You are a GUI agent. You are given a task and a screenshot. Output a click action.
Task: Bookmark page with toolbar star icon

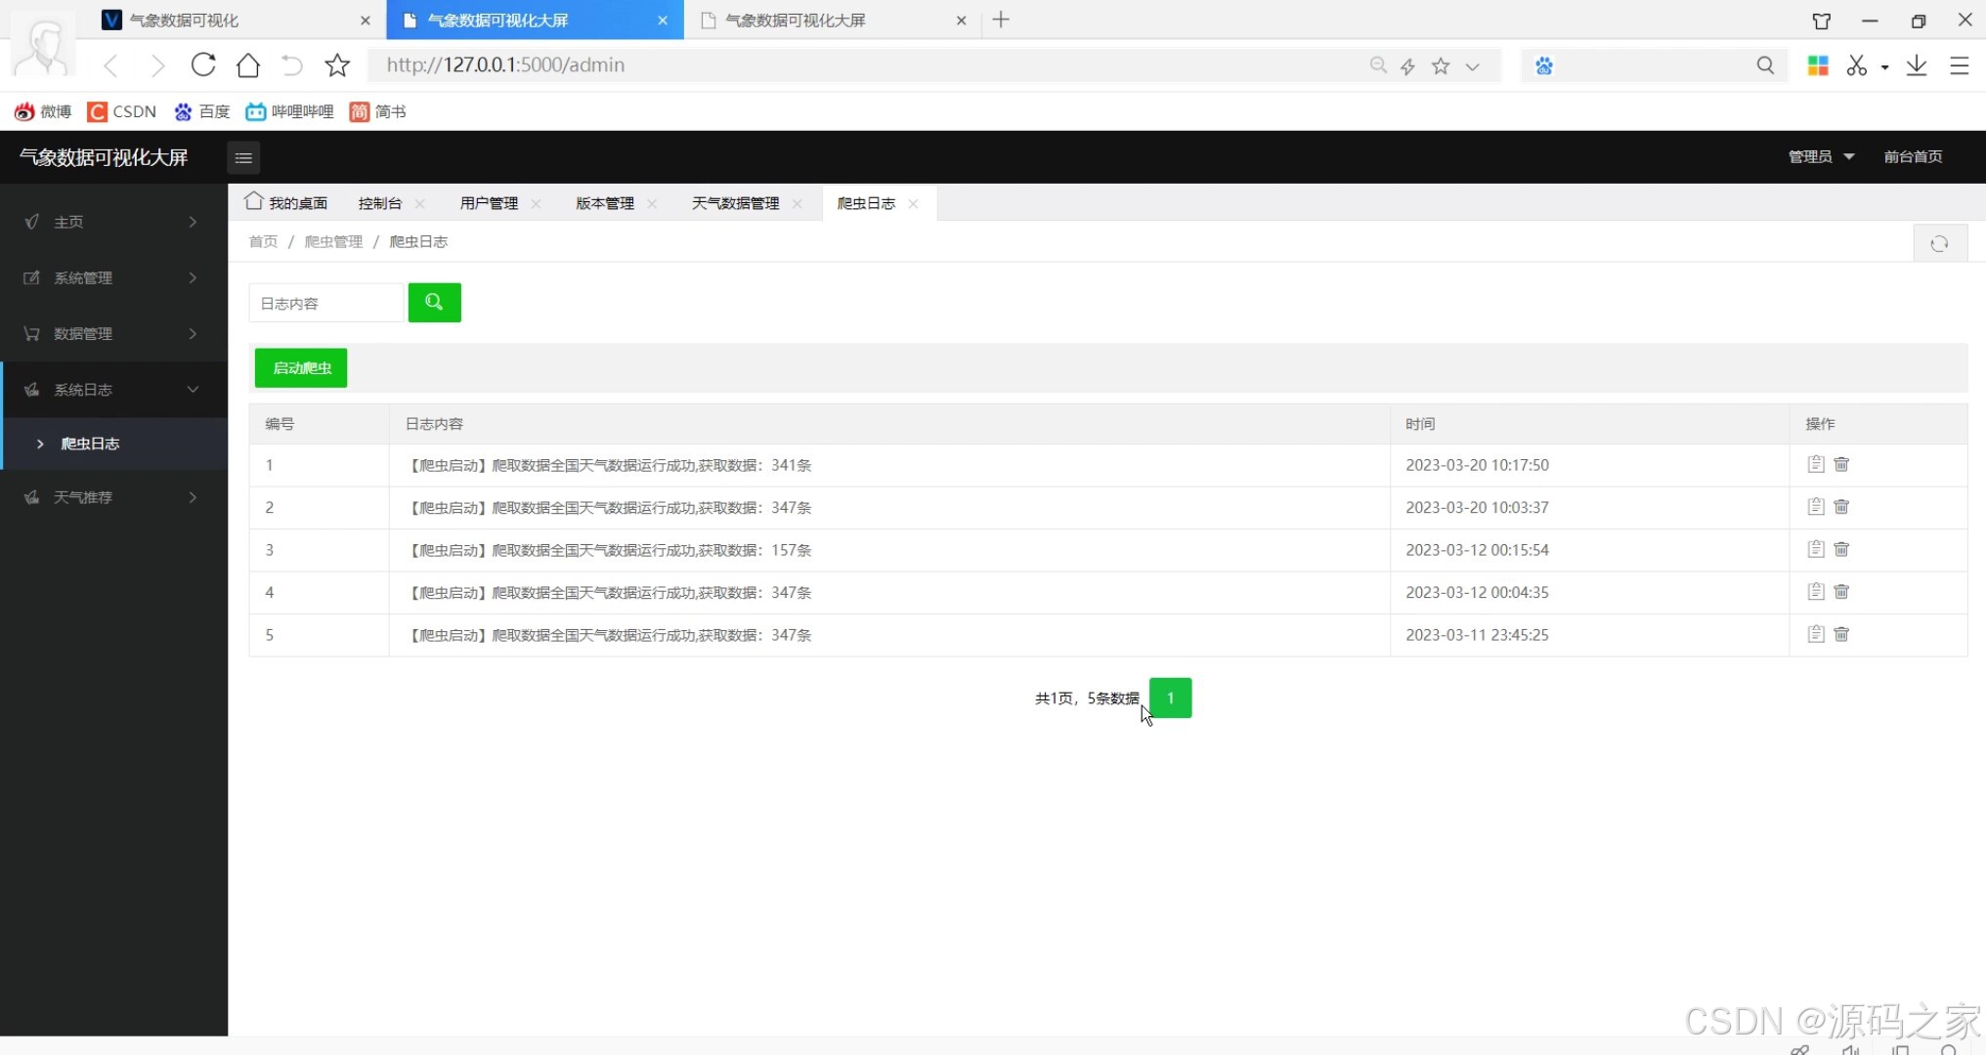[x=337, y=64]
